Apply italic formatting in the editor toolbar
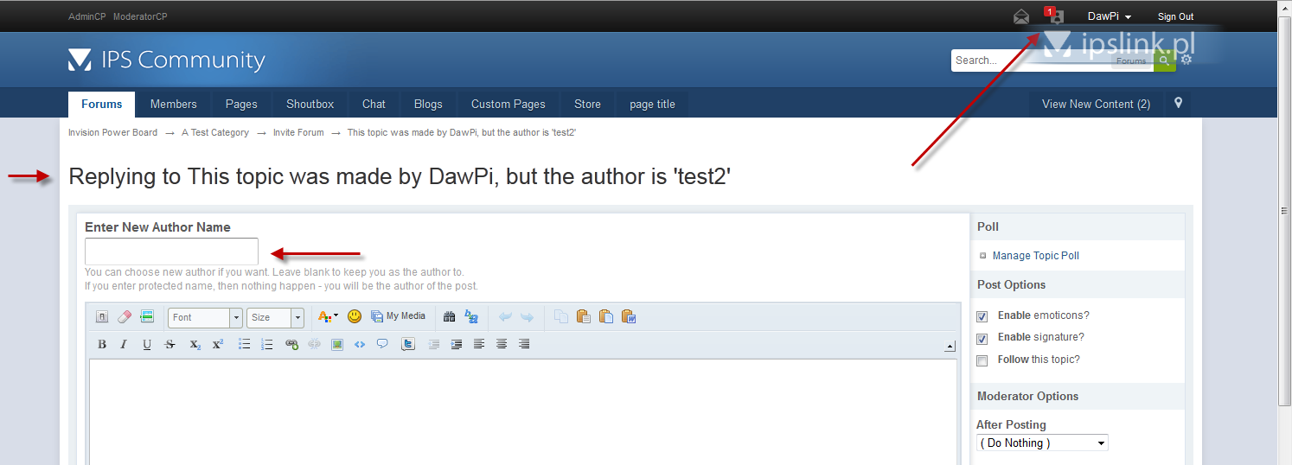 (x=124, y=344)
